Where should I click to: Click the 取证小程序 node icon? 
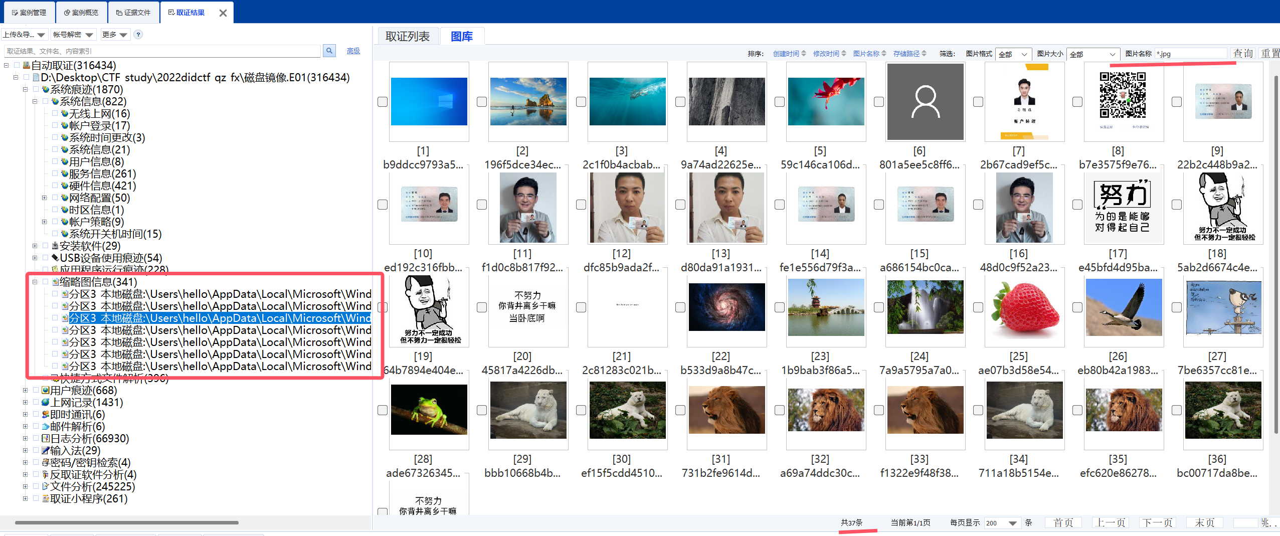coord(46,499)
